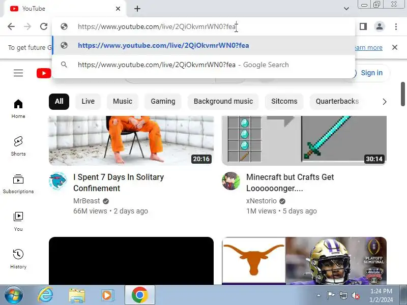
Task: Open network status tray icon
Action: click(343, 295)
